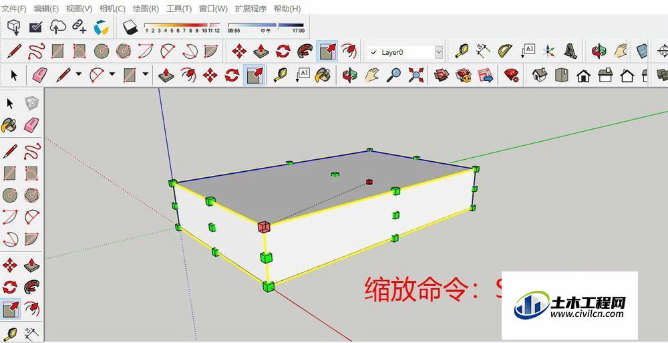The image size is (668, 343).
Task: Select the Follow Me tool in the top toolbar
Action: [305, 51]
